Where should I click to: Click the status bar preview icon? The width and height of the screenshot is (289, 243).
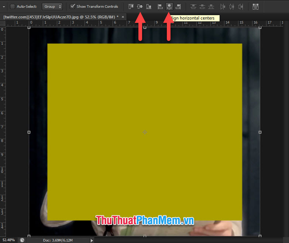[x=22, y=240]
